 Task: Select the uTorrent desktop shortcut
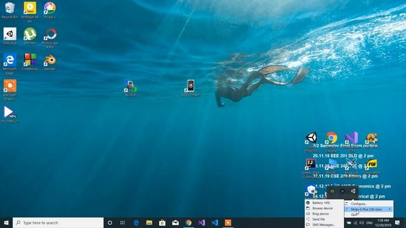[30, 36]
